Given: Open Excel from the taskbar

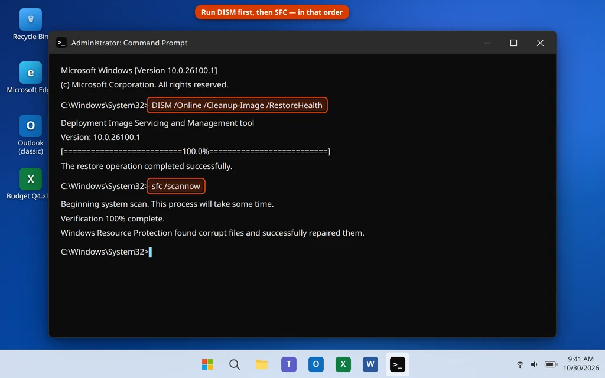Looking at the screenshot, I should (x=343, y=364).
